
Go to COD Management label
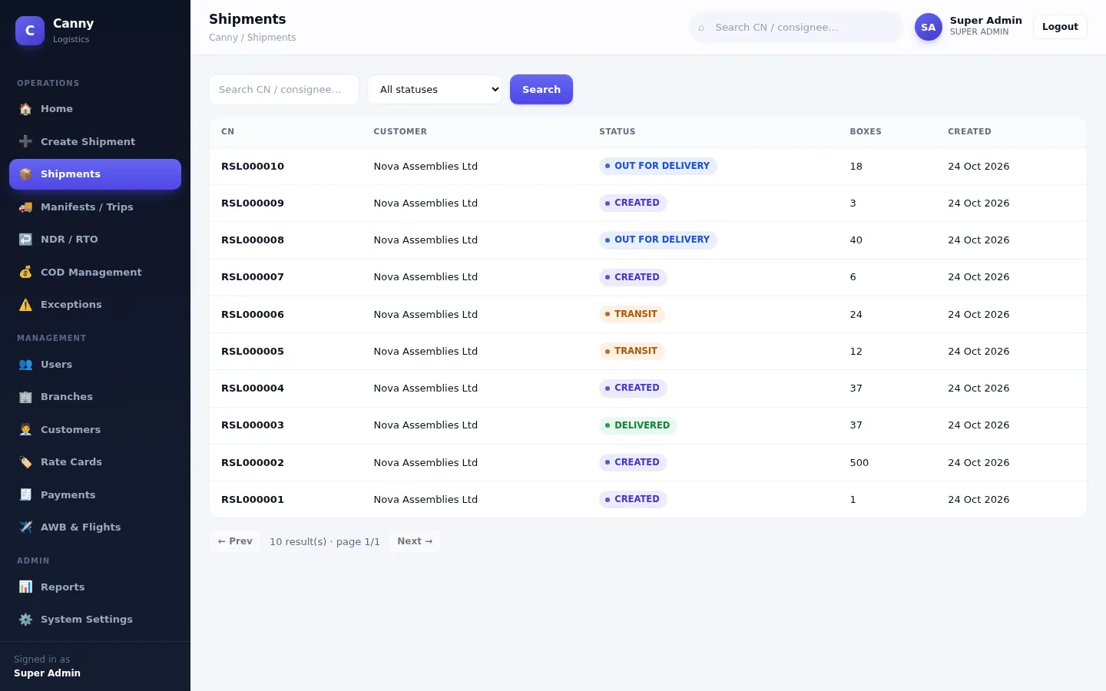pos(91,273)
